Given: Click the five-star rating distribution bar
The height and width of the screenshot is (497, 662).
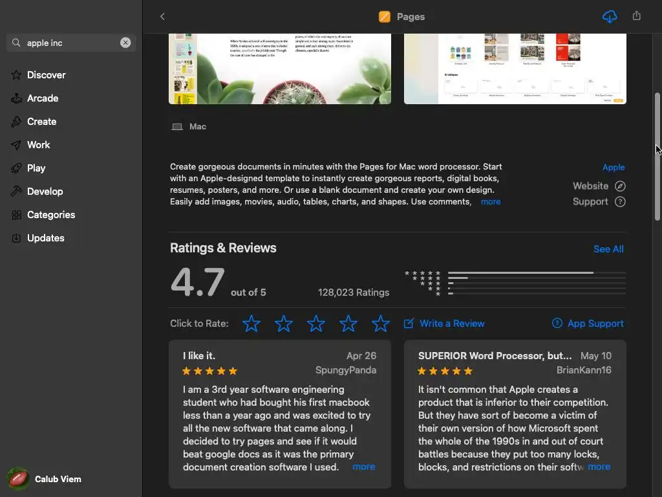Looking at the screenshot, I should pyautogui.click(x=537, y=273).
